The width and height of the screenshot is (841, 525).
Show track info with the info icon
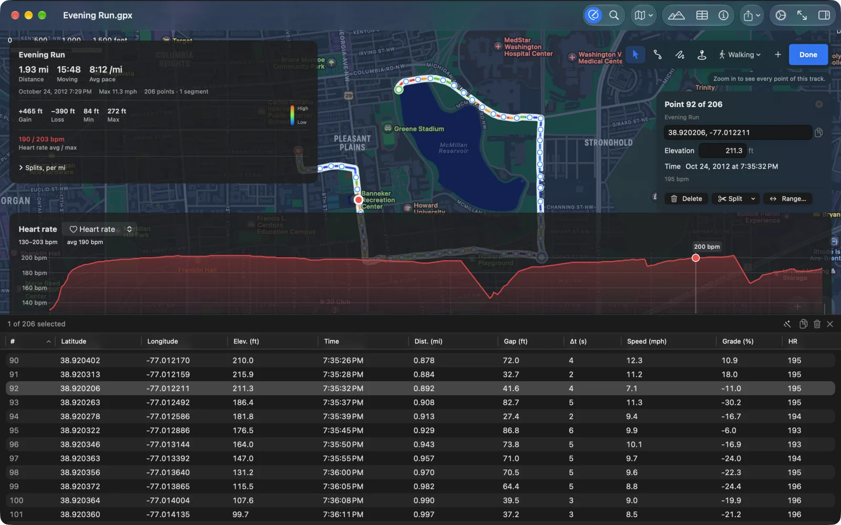[723, 15]
